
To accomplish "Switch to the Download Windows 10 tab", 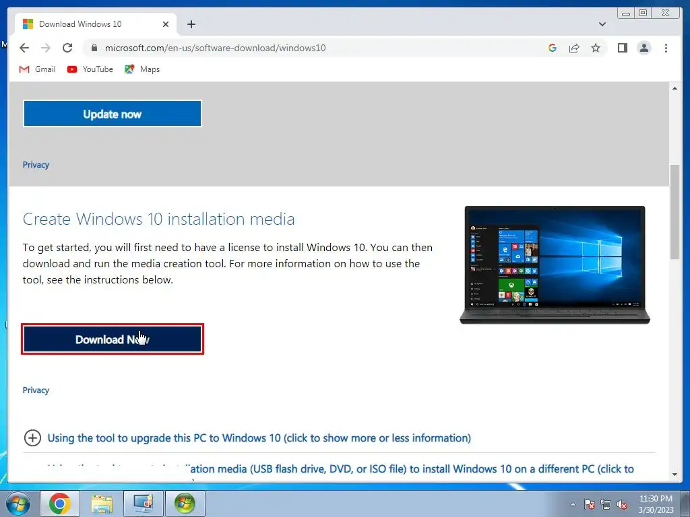I will pos(96,24).
